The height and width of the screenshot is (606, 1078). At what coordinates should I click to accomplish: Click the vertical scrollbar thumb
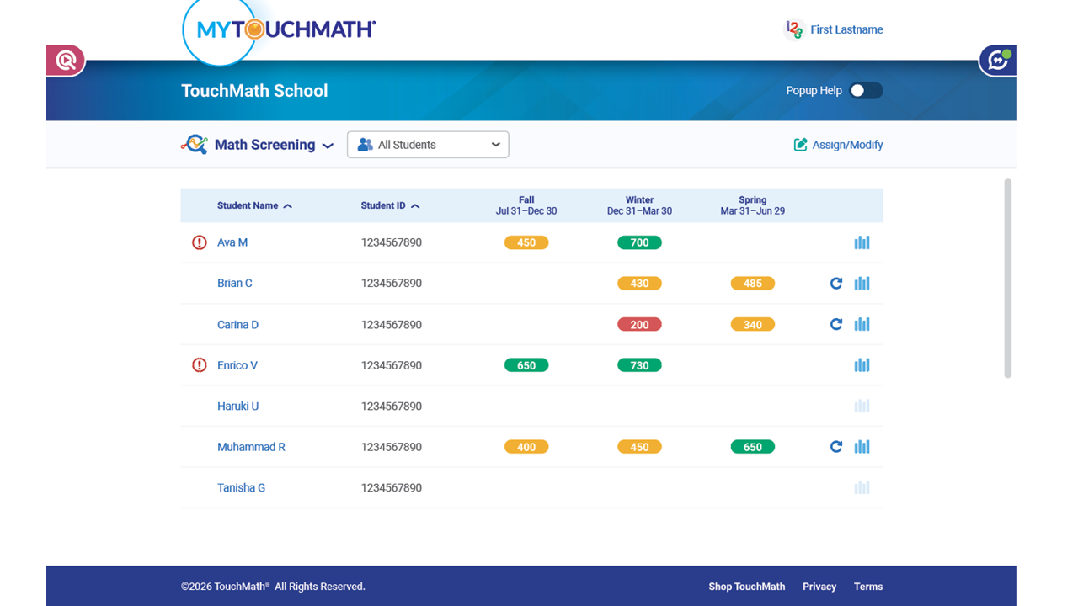[1008, 279]
